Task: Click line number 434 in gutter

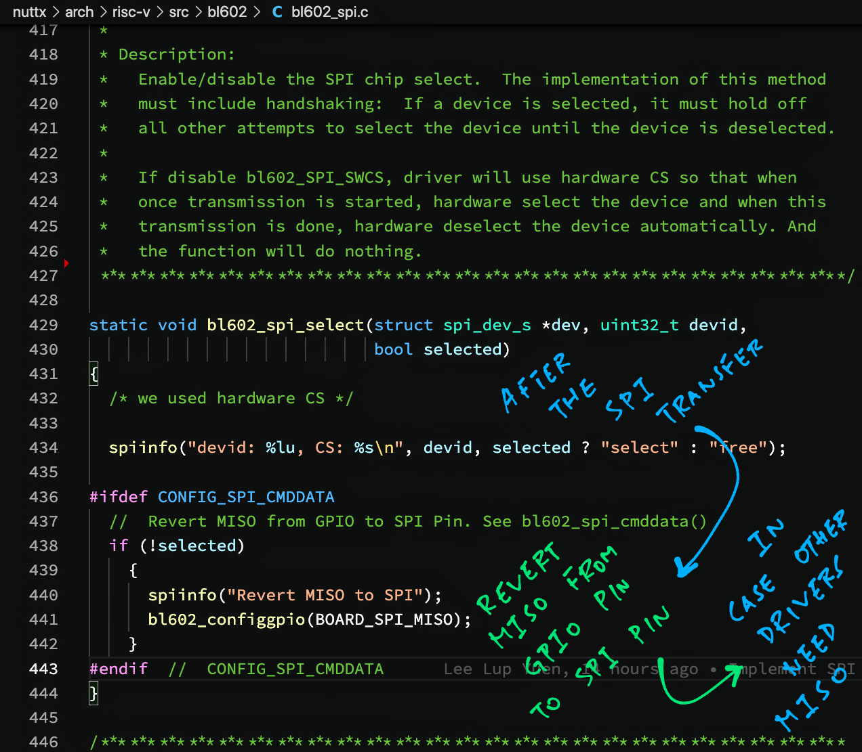Action: point(43,447)
